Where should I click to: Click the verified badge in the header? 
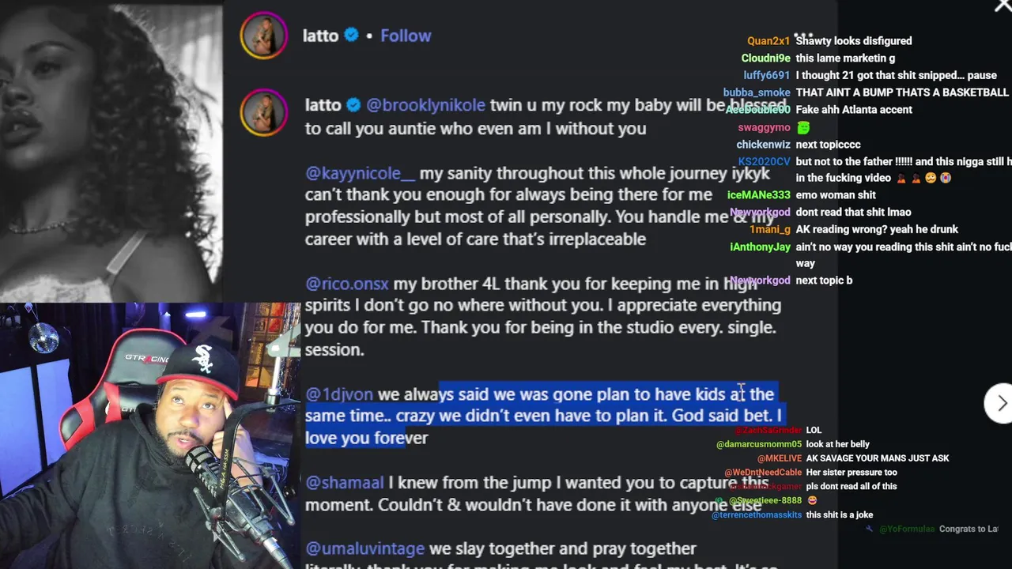click(x=352, y=36)
